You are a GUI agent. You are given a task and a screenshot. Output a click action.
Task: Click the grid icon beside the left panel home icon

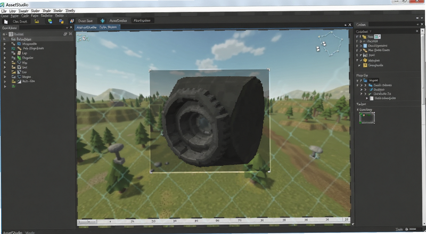(11, 34)
